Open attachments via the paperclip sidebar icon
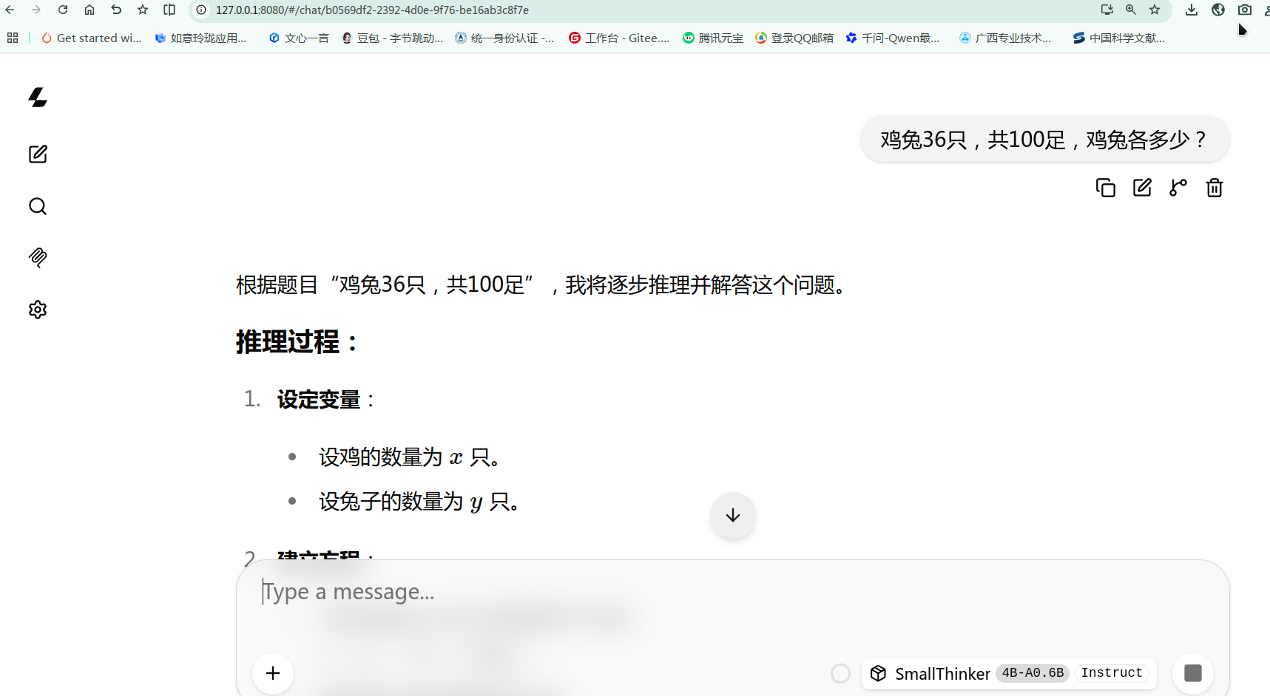This screenshot has height=696, width=1270. point(38,258)
